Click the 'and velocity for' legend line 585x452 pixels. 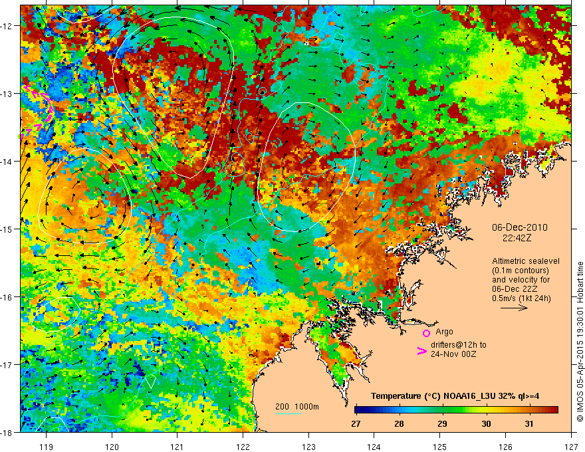coord(521,280)
